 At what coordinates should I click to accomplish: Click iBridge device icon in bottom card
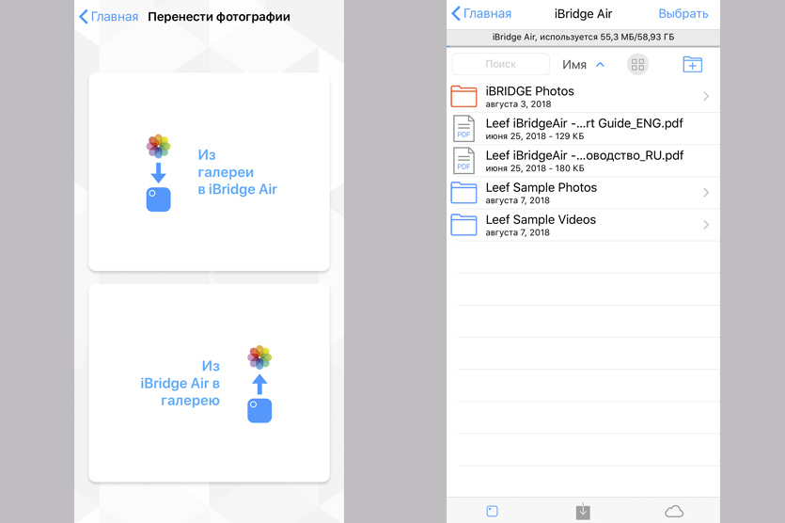pos(259,410)
